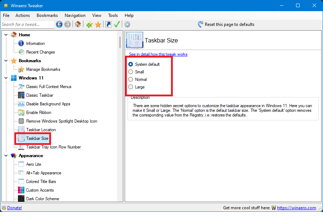This screenshot has width=323, height=224.
Task: Open settings via gear toolbar icon
Action: pos(127,24)
